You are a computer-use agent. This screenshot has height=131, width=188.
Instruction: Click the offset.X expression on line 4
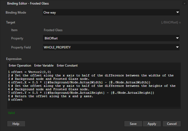80,82
